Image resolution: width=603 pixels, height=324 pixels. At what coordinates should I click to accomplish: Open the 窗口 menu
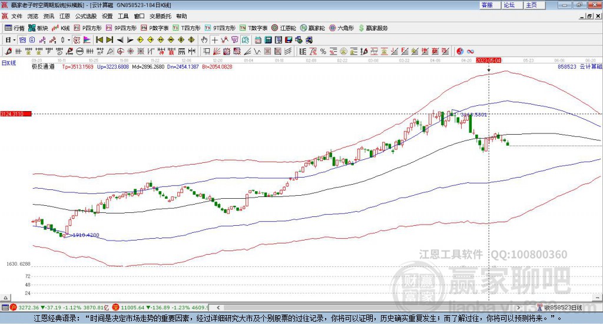click(x=139, y=16)
